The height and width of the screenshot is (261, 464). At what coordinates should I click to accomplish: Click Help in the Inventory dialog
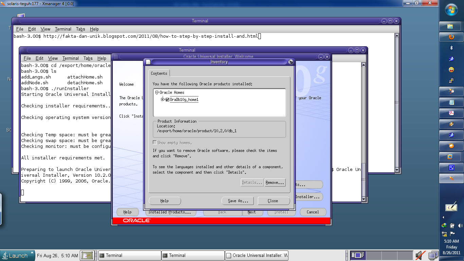pyautogui.click(x=165, y=201)
